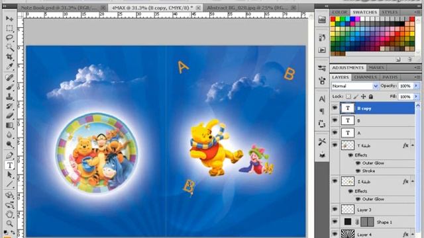Open the Opacity slider arrow

416,86
